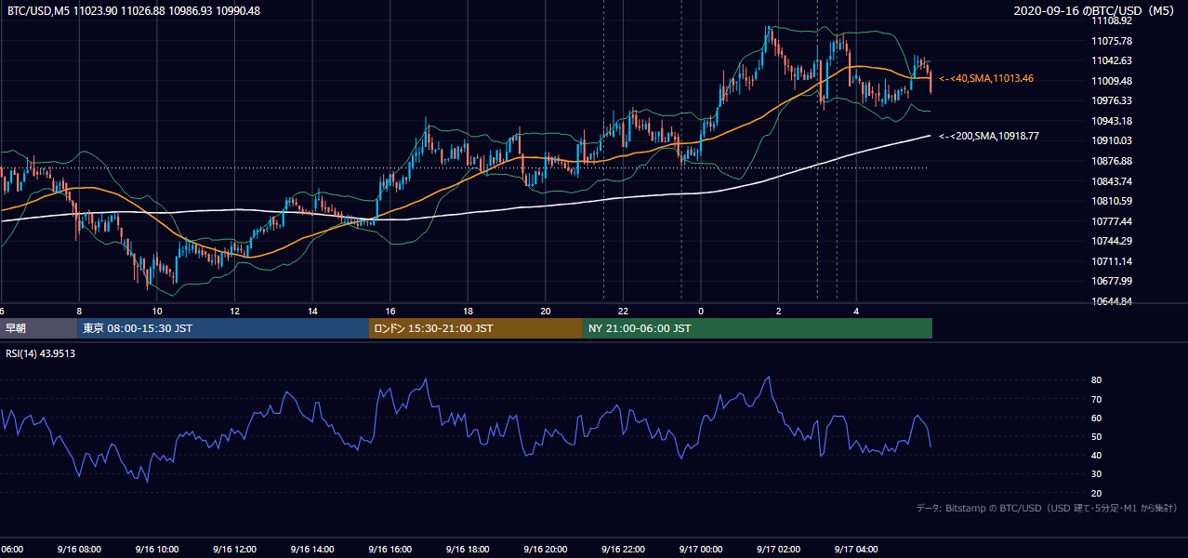Click the RSI(14) 43.9513 indicator label
This screenshot has width=1188, height=558.
coord(41,353)
